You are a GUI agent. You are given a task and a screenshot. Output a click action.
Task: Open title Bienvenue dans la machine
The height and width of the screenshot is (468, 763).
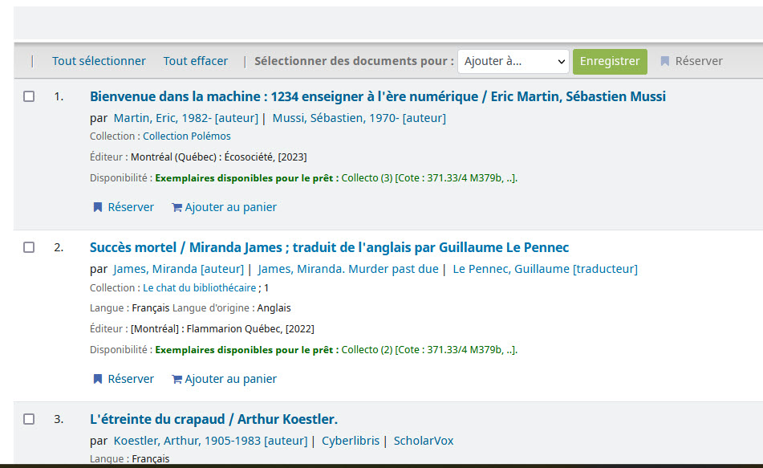click(378, 96)
